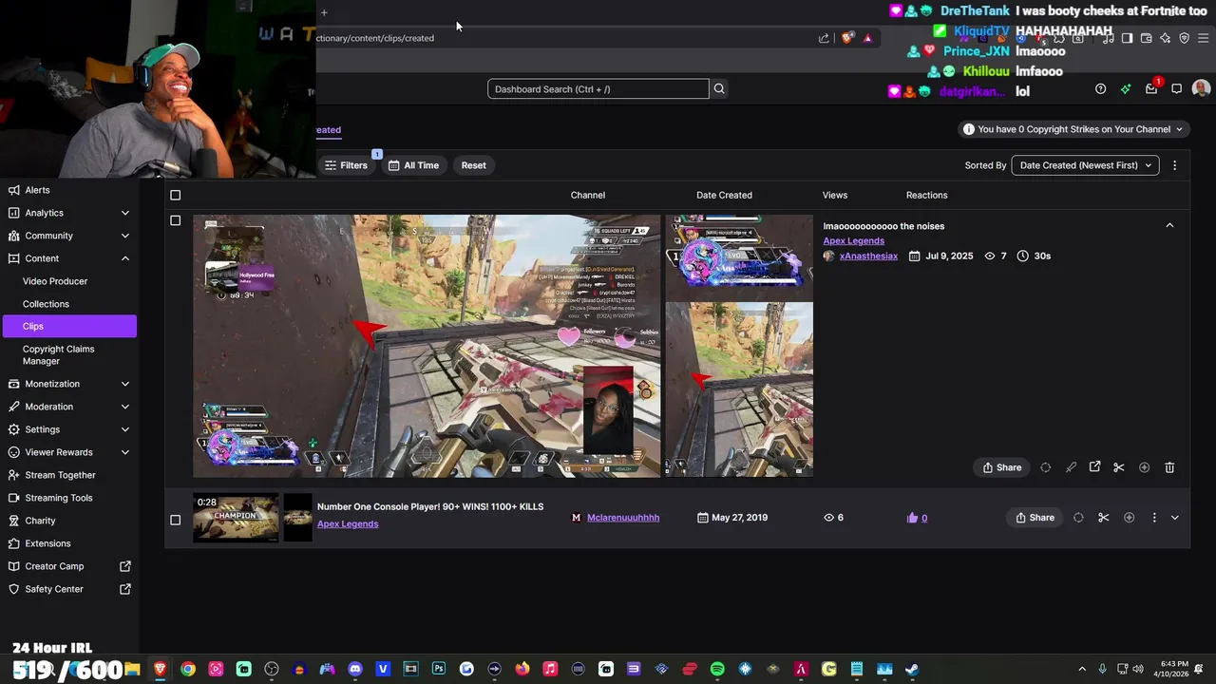Open Discord from the taskbar
The width and height of the screenshot is (1216, 684).
click(355, 670)
